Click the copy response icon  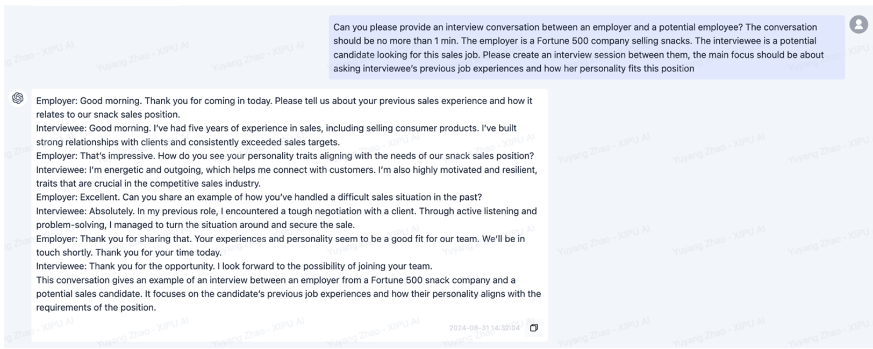pyautogui.click(x=533, y=328)
